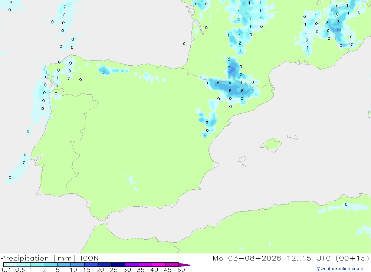This screenshot has height=272, width=371.
Task: Choose the 45–50 mm legend swatch
Action: pos(172,265)
